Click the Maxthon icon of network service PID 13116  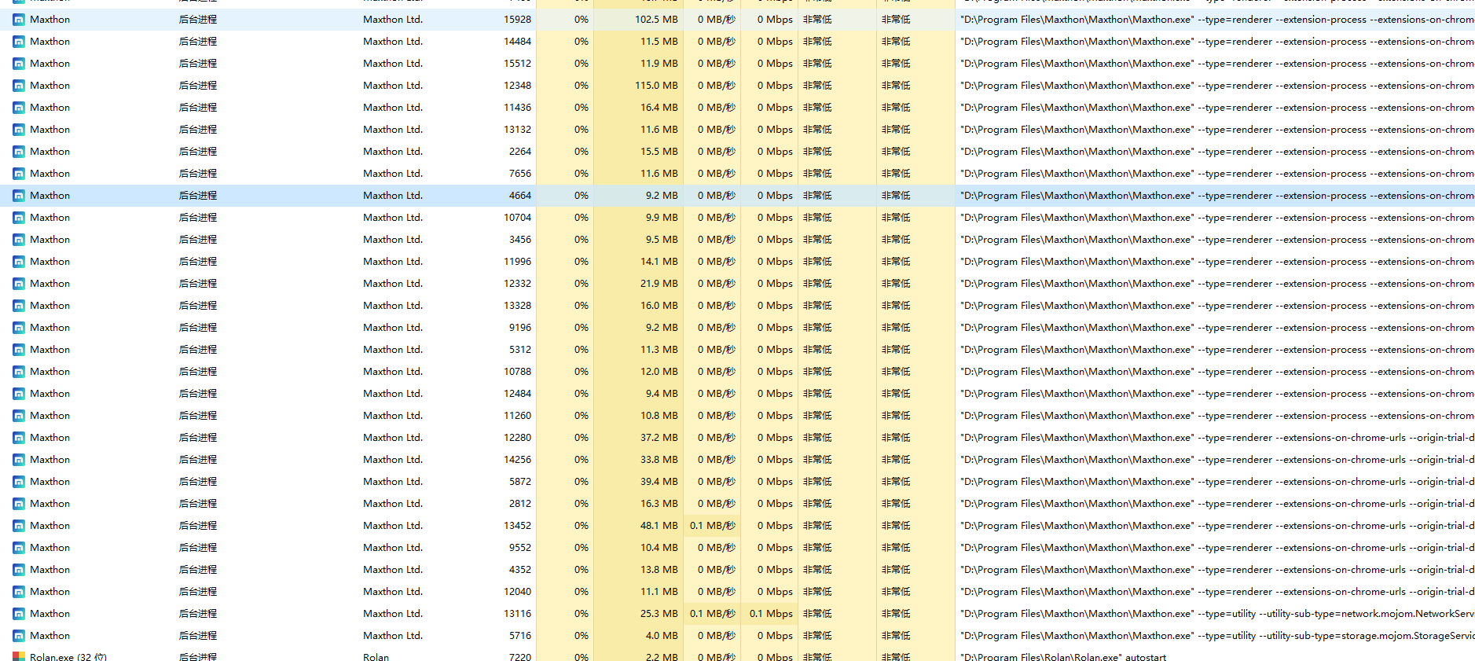click(x=19, y=614)
